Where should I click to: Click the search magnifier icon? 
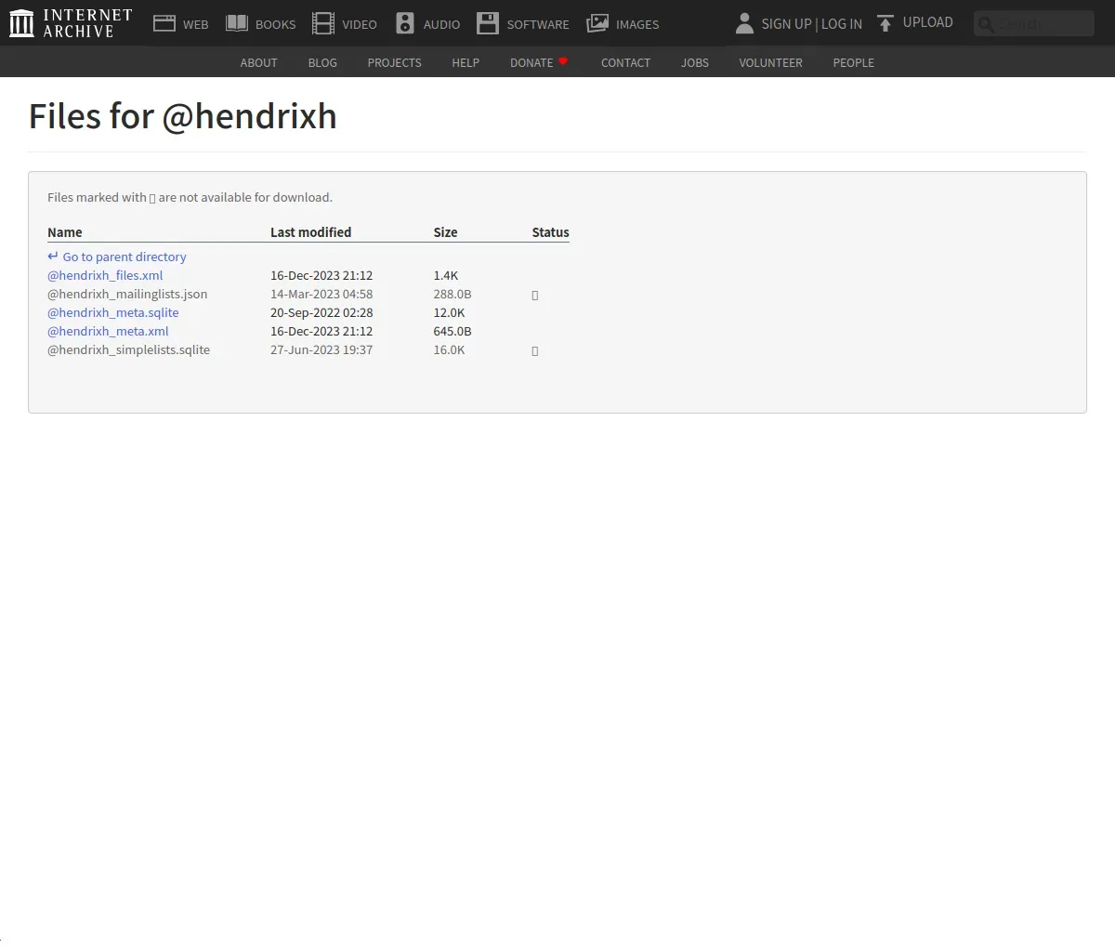[x=986, y=24]
